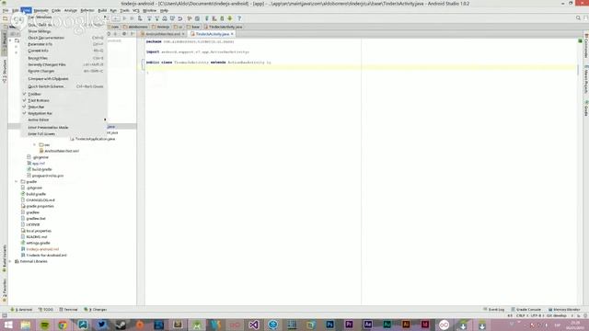
Task: Select CHANGELOG.md in project tree
Action: coord(38,200)
